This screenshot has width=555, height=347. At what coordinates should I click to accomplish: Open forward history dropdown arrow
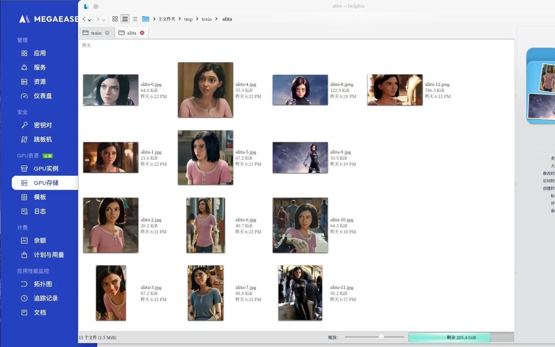click(x=103, y=20)
